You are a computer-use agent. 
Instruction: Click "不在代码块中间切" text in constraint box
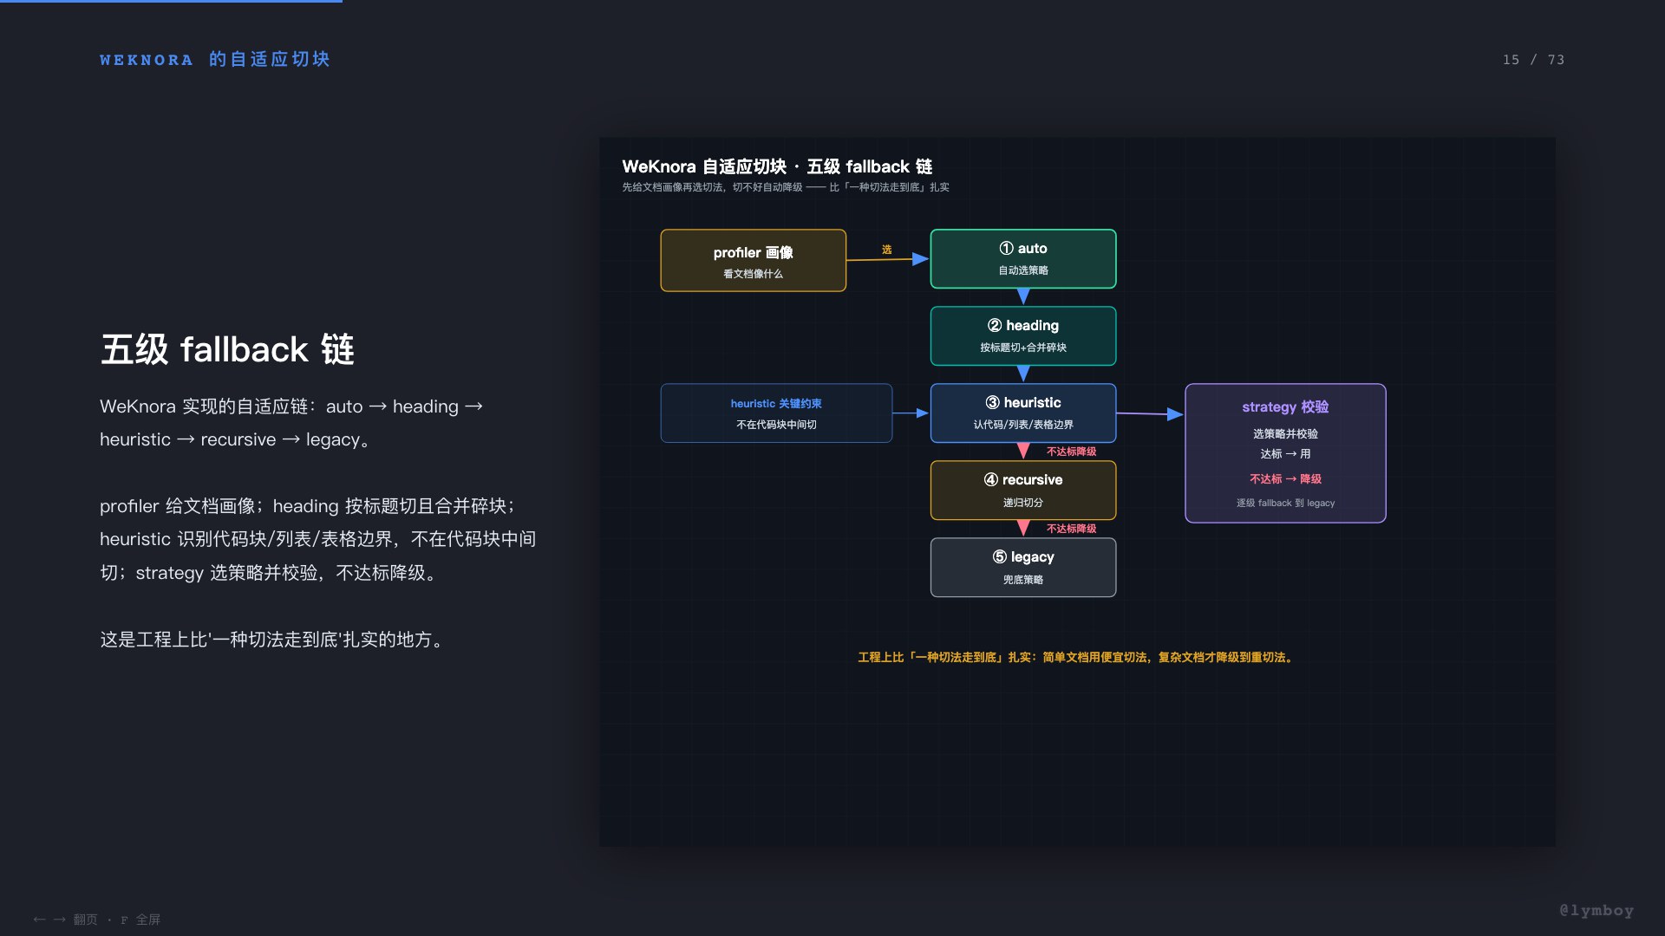[776, 425]
